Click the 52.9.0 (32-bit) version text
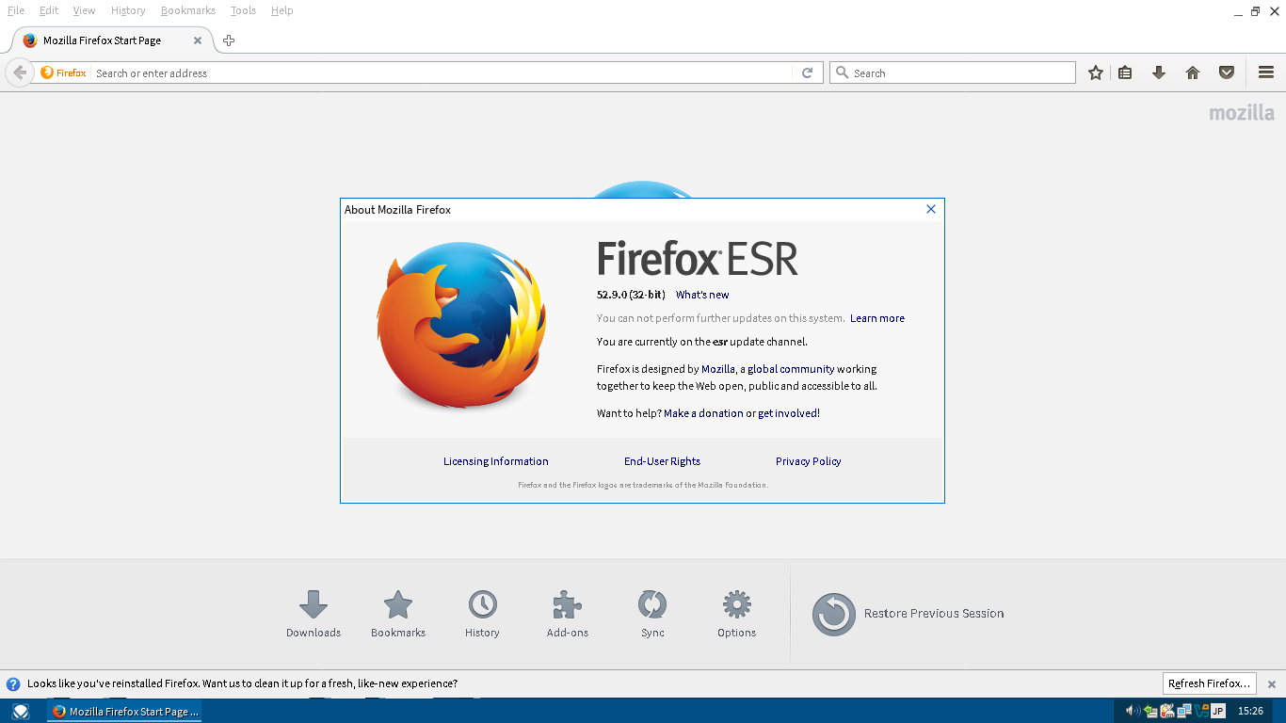The width and height of the screenshot is (1286, 723). tap(631, 295)
